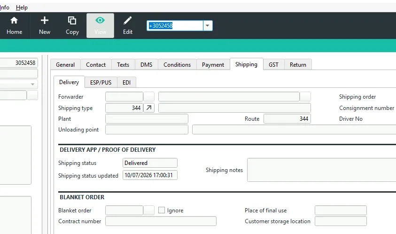The image size is (396, 234).
Task: Click the Consignment number label
Action: (366, 108)
